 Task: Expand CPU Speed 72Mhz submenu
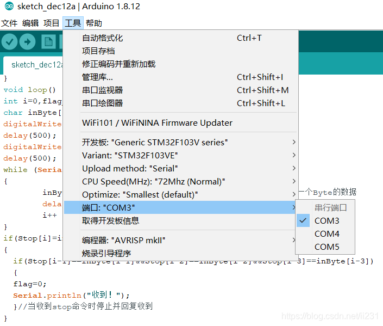[x=180, y=182]
